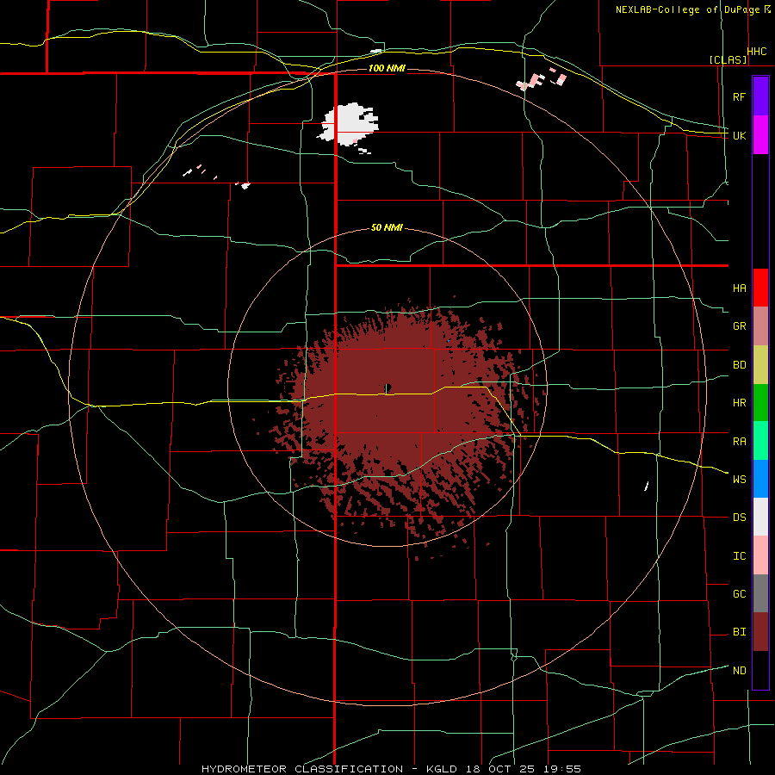This screenshot has width=775, height=775.
Task: Click the HHC product label
Action: (757, 52)
